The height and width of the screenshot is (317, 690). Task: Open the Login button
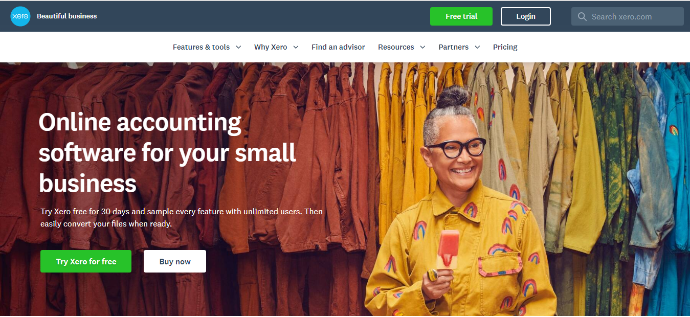[x=526, y=16]
